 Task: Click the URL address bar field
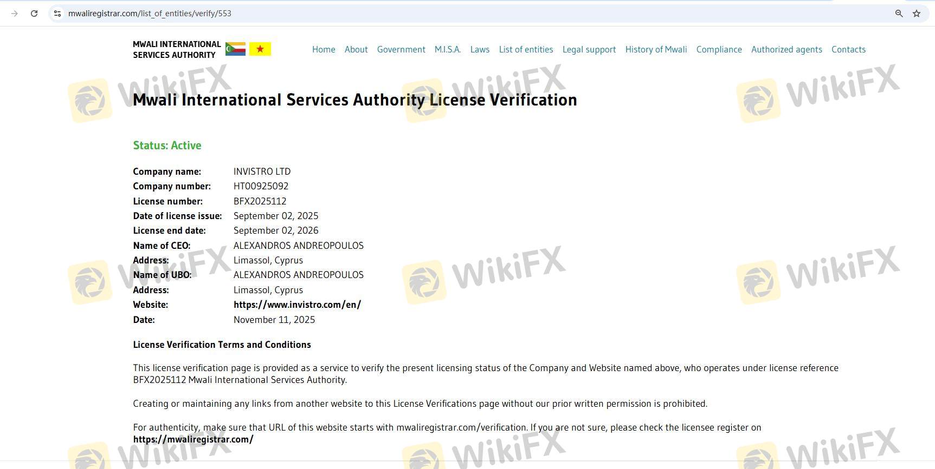point(434,14)
